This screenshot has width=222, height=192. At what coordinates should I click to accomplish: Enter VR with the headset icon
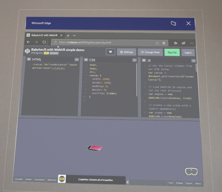pos(191,171)
